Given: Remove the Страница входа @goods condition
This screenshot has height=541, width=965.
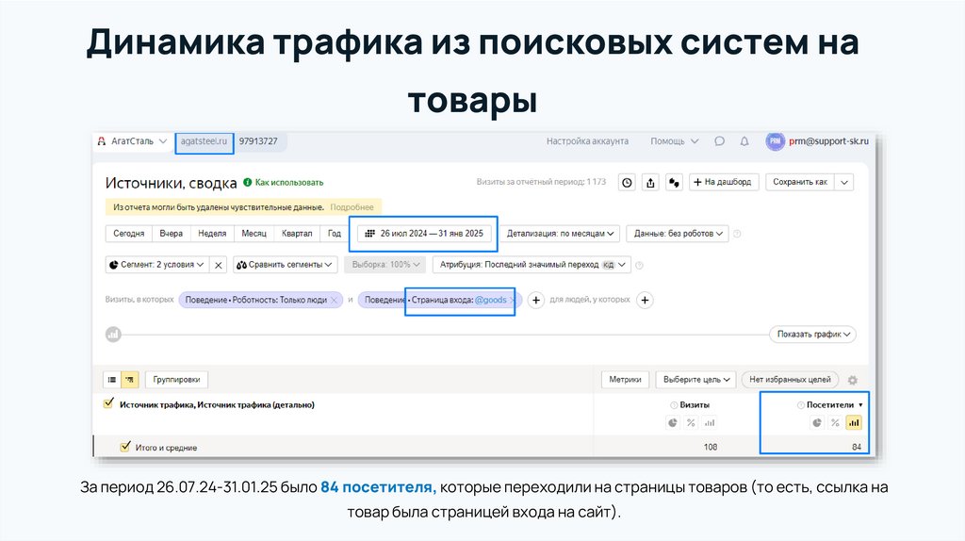Looking at the screenshot, I should 512,300.
